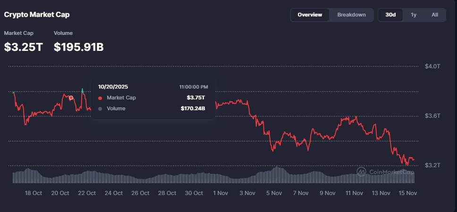Click the $3.25T market cap value

23,47
